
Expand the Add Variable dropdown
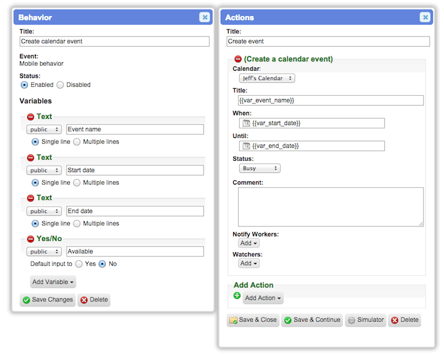[x=53, y=282]
